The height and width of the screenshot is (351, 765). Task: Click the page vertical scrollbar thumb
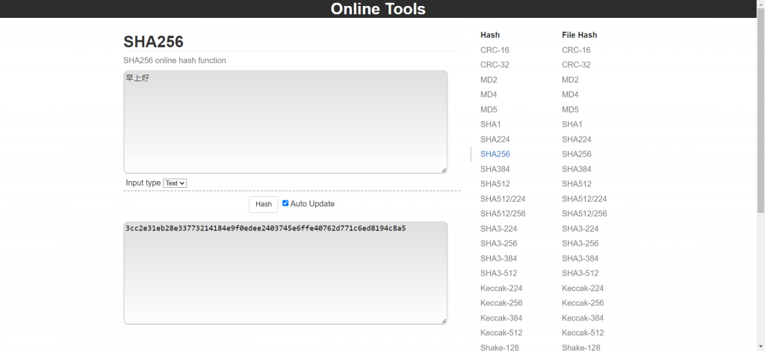(x=761, y=110)
